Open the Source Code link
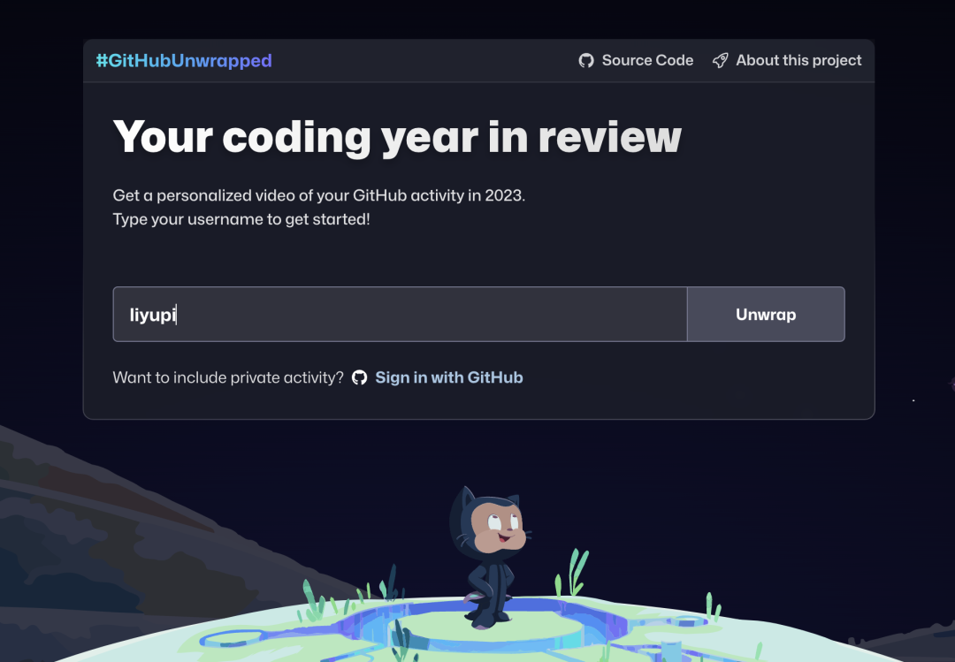The image size is (955, 662). pos(647,60)
